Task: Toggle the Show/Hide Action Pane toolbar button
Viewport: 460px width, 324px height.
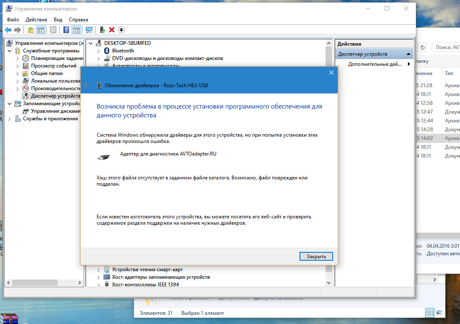Action: [76, 30]
